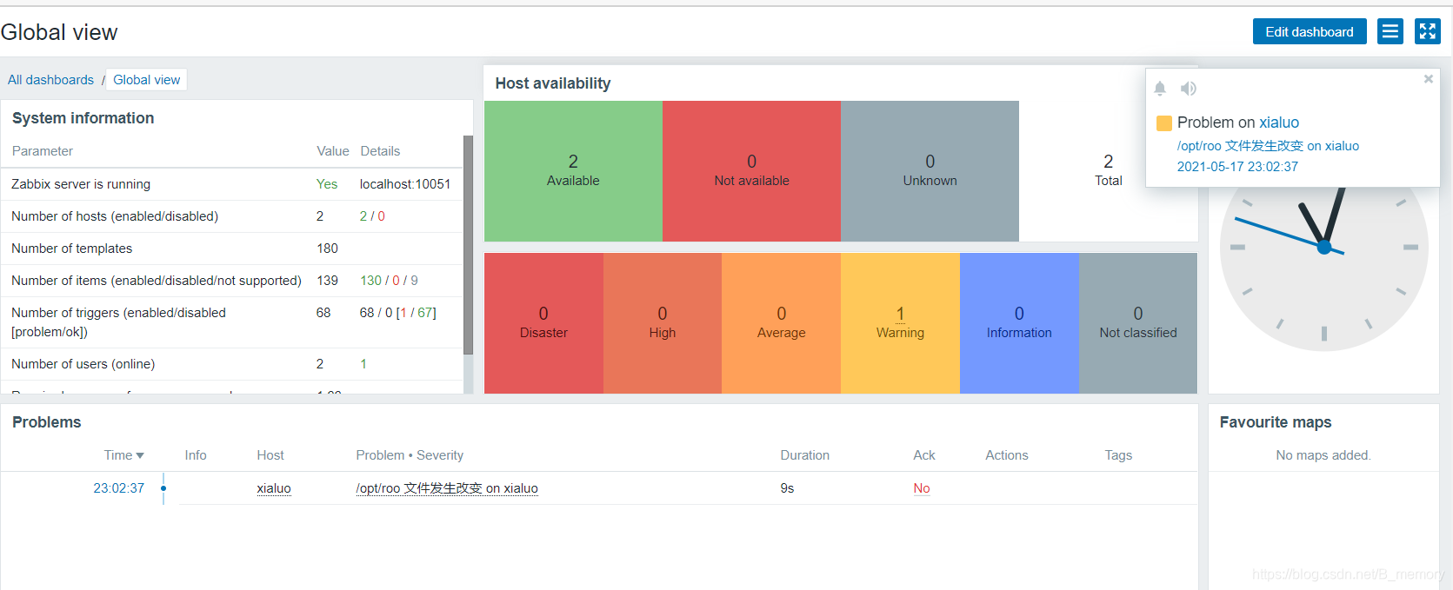The image size is (1453, 590).
Task: Open /opt/roo problem description in Problems table
Action: click(x=447, y=488)
